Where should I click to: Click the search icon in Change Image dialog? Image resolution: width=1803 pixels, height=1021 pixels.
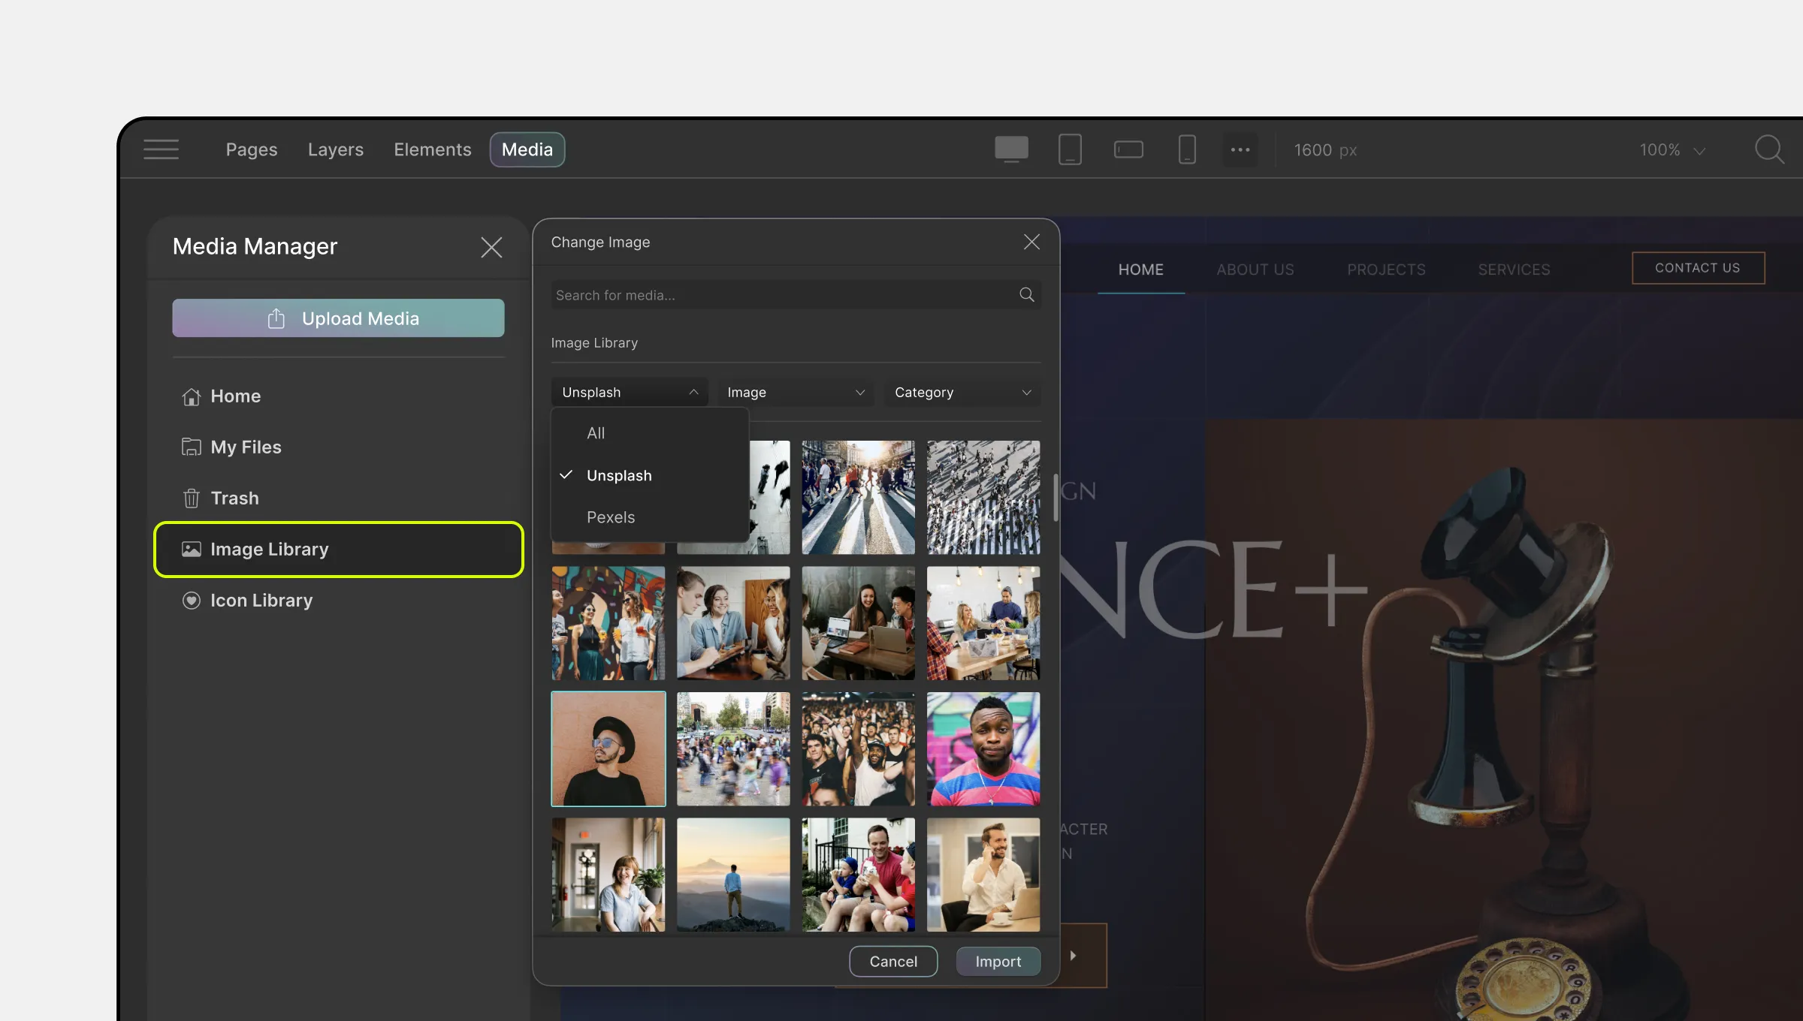(1026, 294)
